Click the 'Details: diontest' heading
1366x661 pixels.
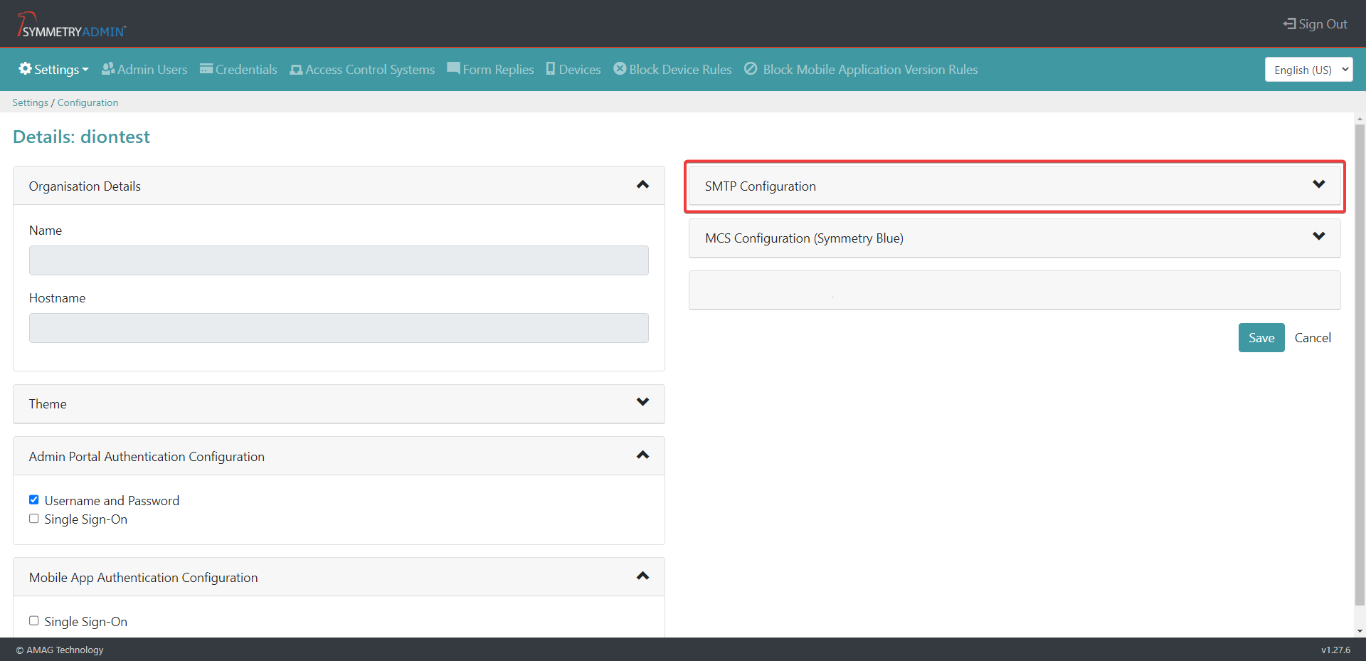[81, 137]
